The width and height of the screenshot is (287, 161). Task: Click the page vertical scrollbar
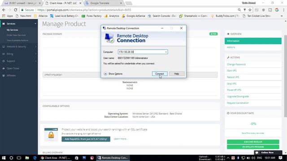click(x=286, y=76)
